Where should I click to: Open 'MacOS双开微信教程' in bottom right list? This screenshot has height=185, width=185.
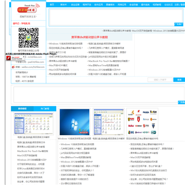pos(140,157)
